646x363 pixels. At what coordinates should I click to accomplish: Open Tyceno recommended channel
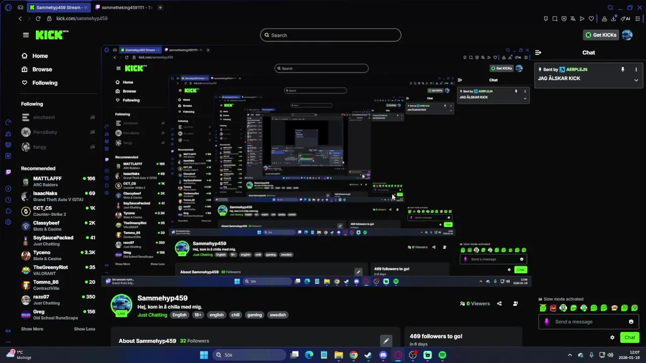pyautogui.click(x=58, y=255)
